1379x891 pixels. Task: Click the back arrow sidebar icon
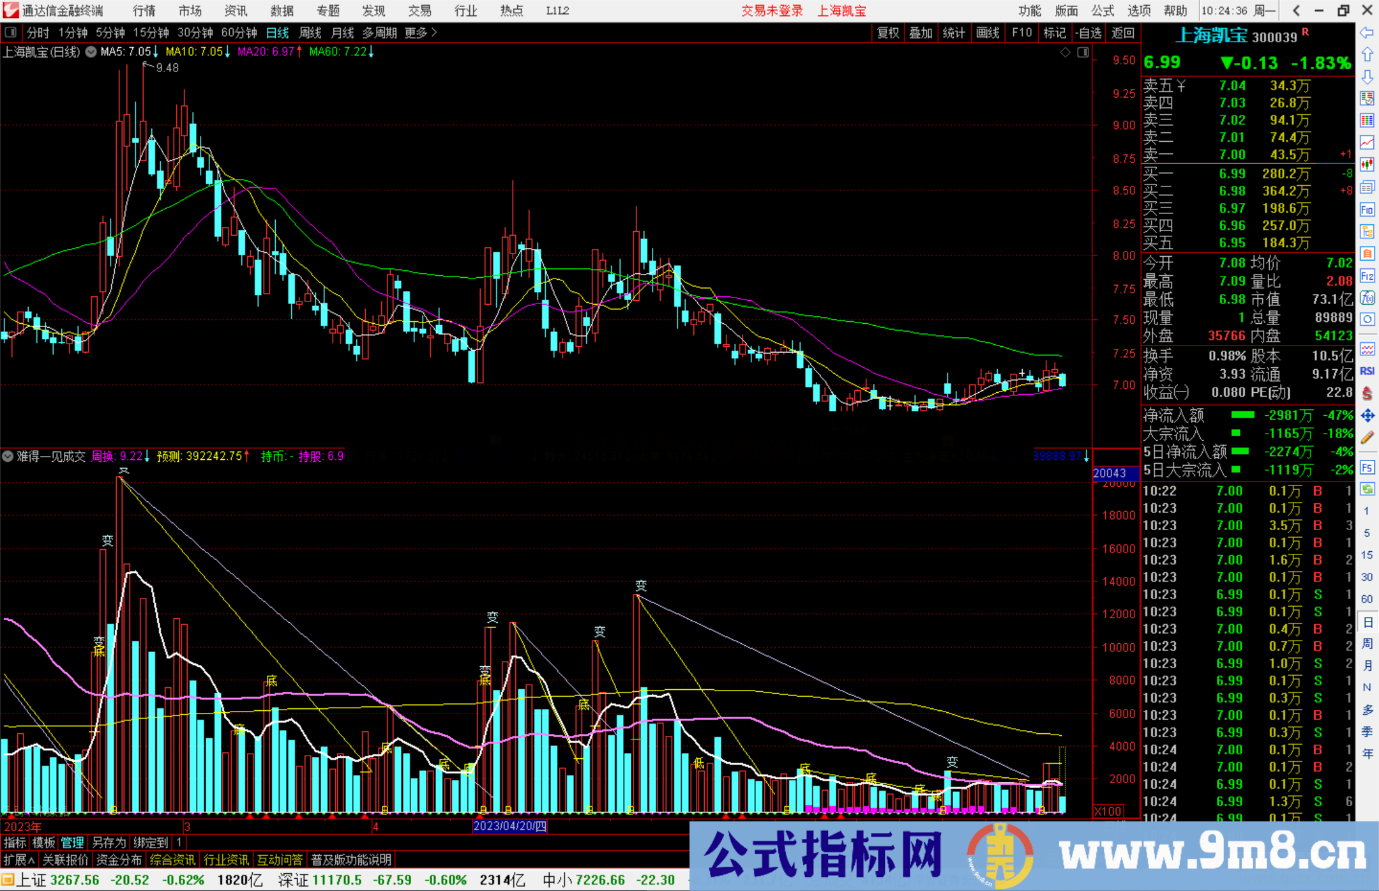pos(1367,33)
